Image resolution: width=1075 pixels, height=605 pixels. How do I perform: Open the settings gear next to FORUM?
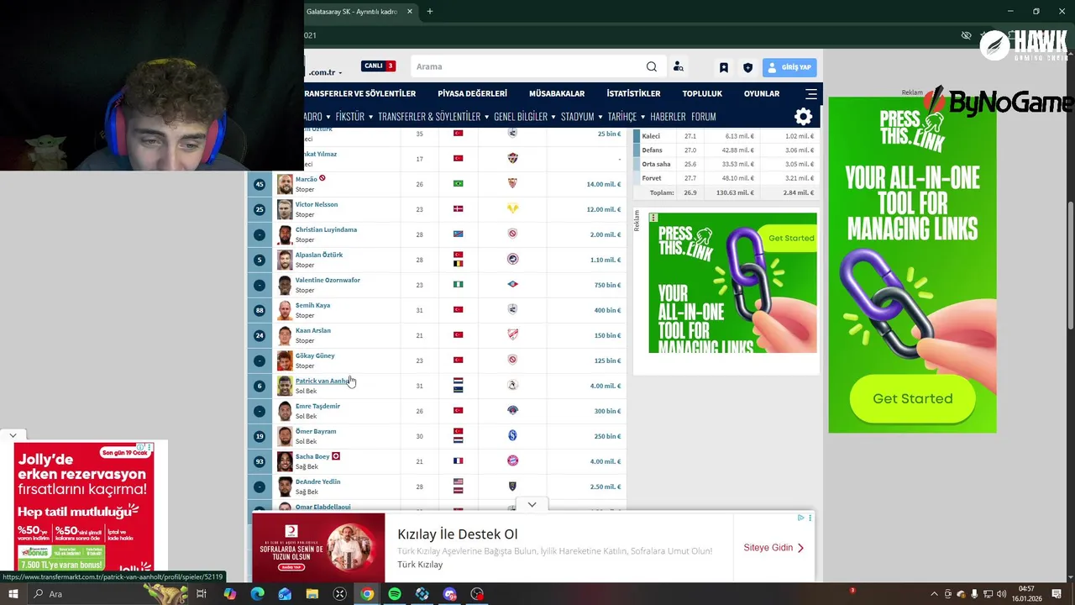coord(804,117)
